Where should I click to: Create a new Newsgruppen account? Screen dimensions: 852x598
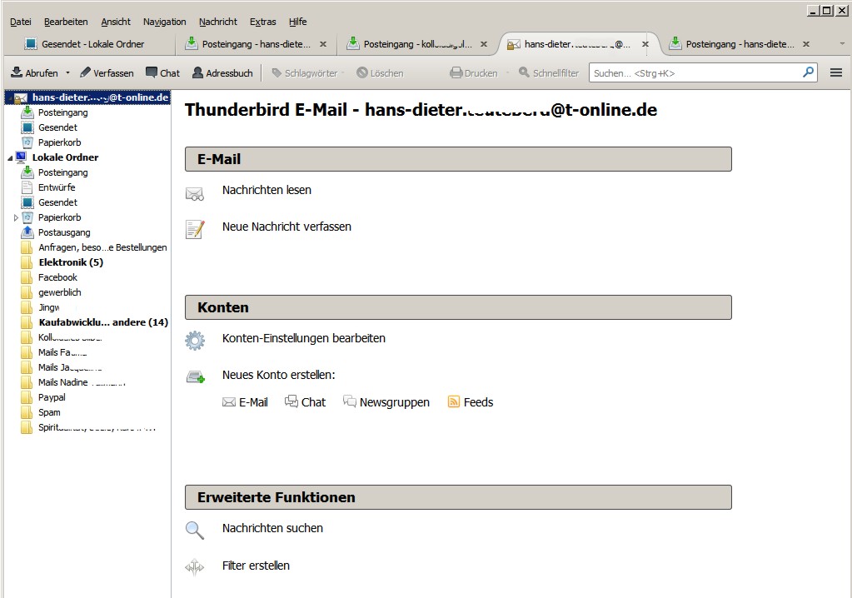pos(386,402)
